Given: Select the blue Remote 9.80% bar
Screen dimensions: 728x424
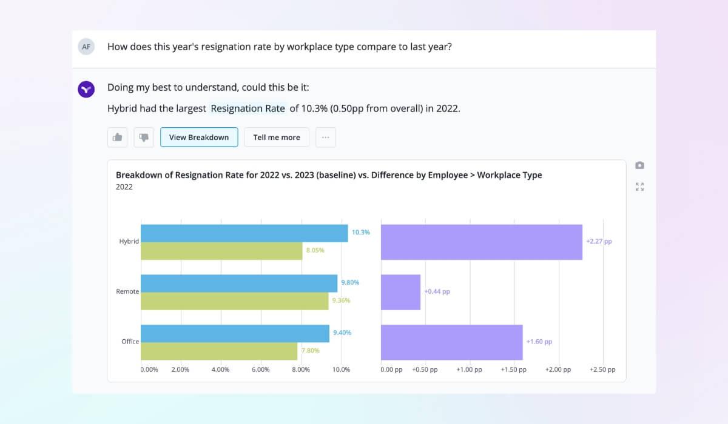Looking at the screenshot, I should tap(239, 283).
